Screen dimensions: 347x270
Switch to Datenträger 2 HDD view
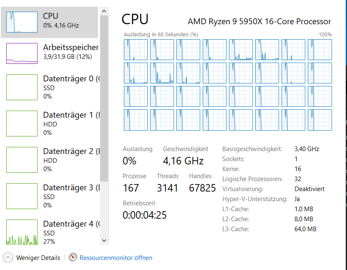(x=49, y=160)
